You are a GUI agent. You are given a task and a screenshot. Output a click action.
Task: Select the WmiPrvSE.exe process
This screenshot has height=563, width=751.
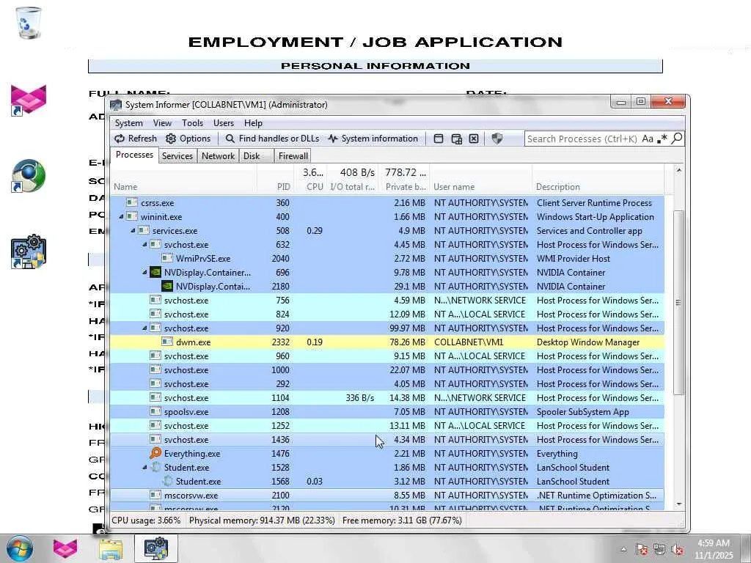point(387,259)
